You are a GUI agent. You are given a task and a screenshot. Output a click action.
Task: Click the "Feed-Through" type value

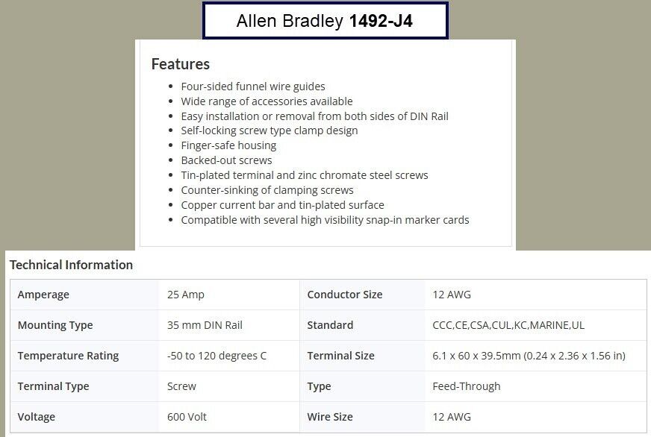point(466,386)
